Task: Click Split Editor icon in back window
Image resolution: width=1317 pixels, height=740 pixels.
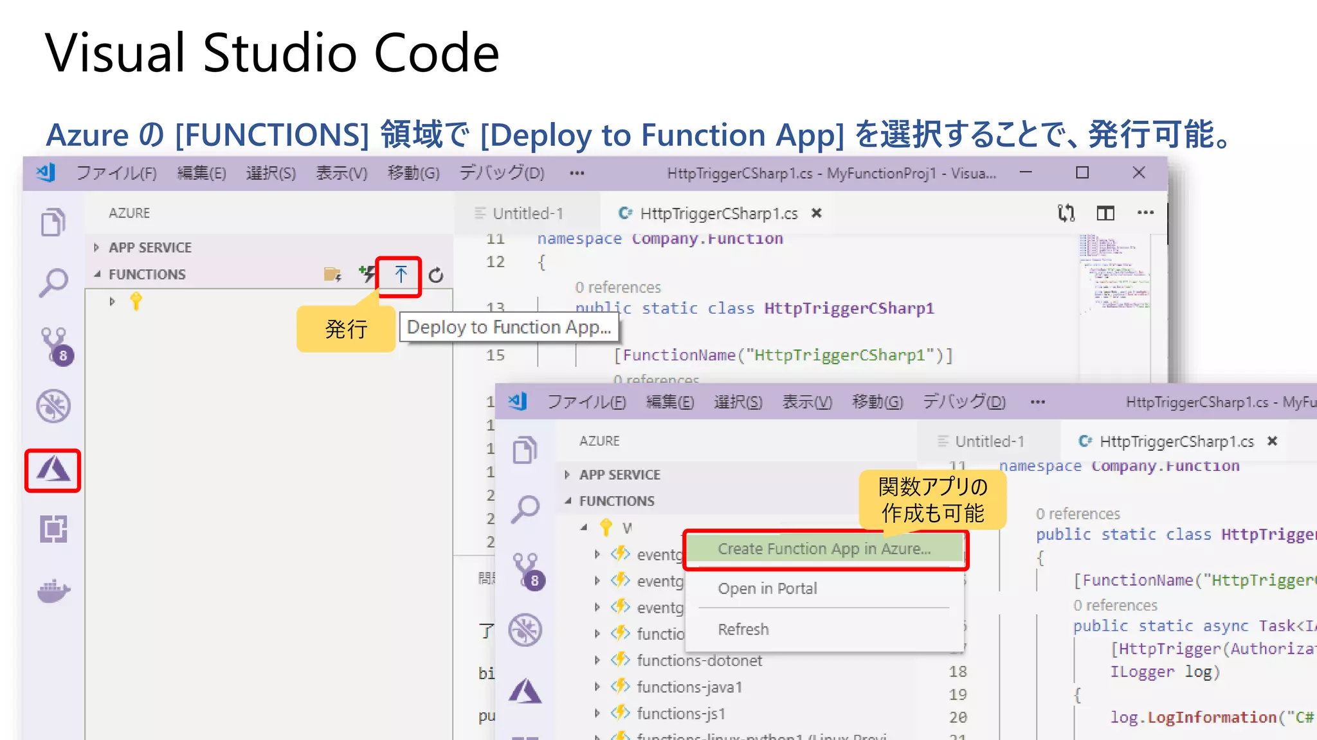Action: coord(1105,213)
